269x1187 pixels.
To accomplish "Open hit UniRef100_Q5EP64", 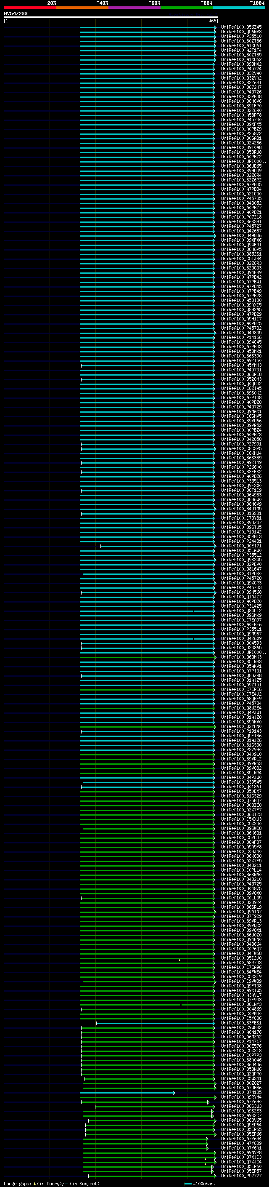I will pyautogui.click(x=241, y=1125).
